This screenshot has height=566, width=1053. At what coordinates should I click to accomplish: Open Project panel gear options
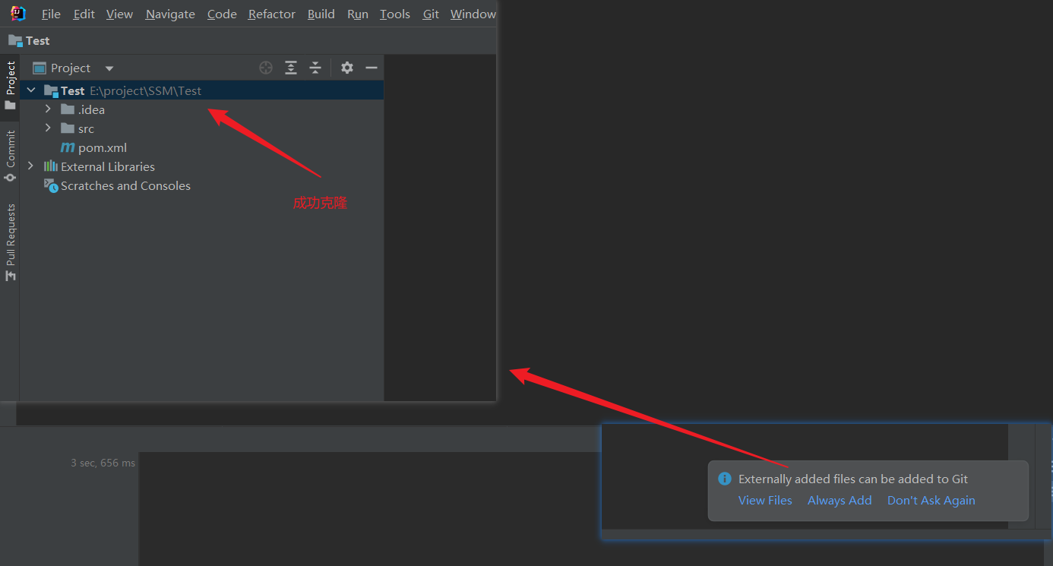347,68
